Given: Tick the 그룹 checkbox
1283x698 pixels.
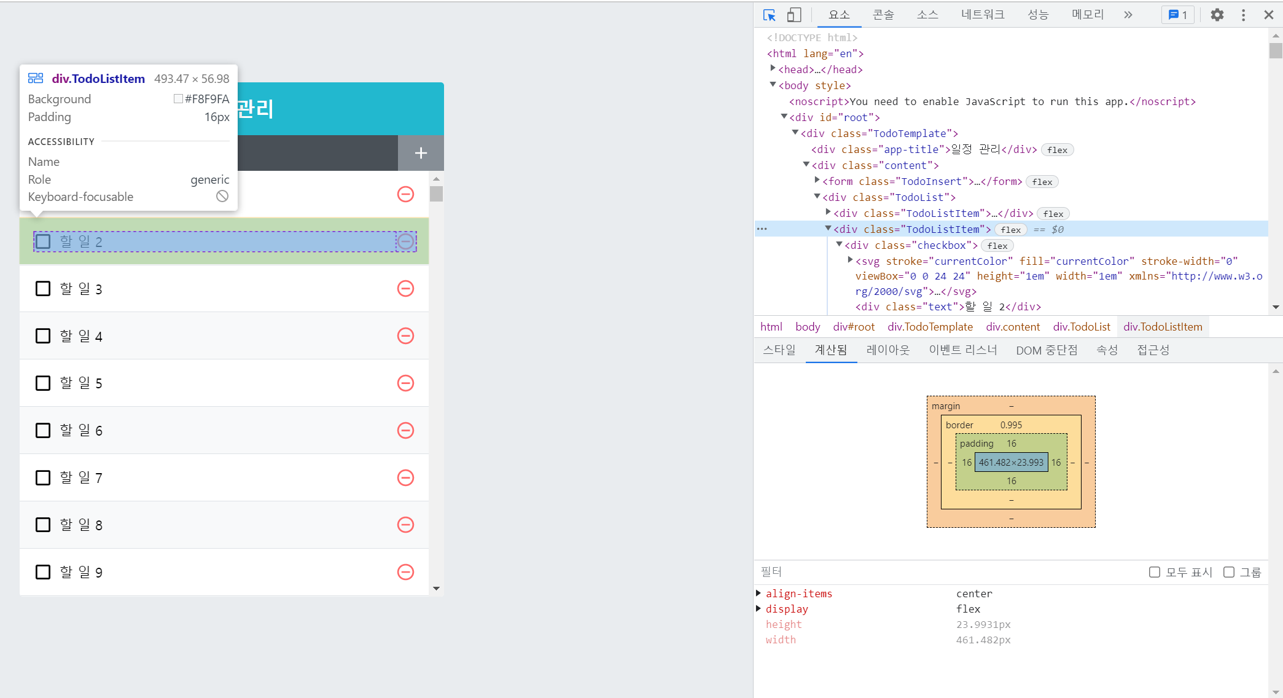Looking at the screenshot, I should (1229, 572).
